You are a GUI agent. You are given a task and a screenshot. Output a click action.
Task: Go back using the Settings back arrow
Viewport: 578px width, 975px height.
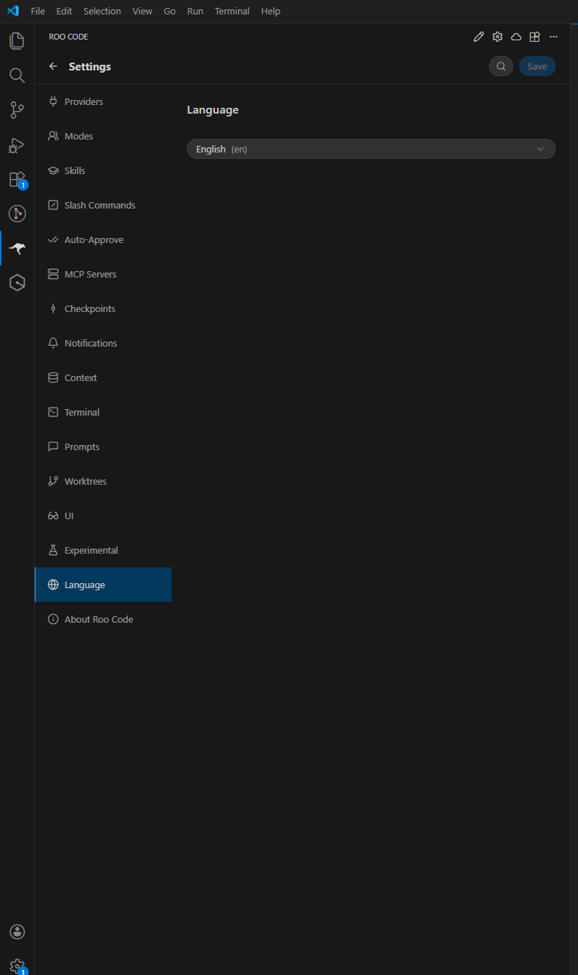tap(53, 67)
